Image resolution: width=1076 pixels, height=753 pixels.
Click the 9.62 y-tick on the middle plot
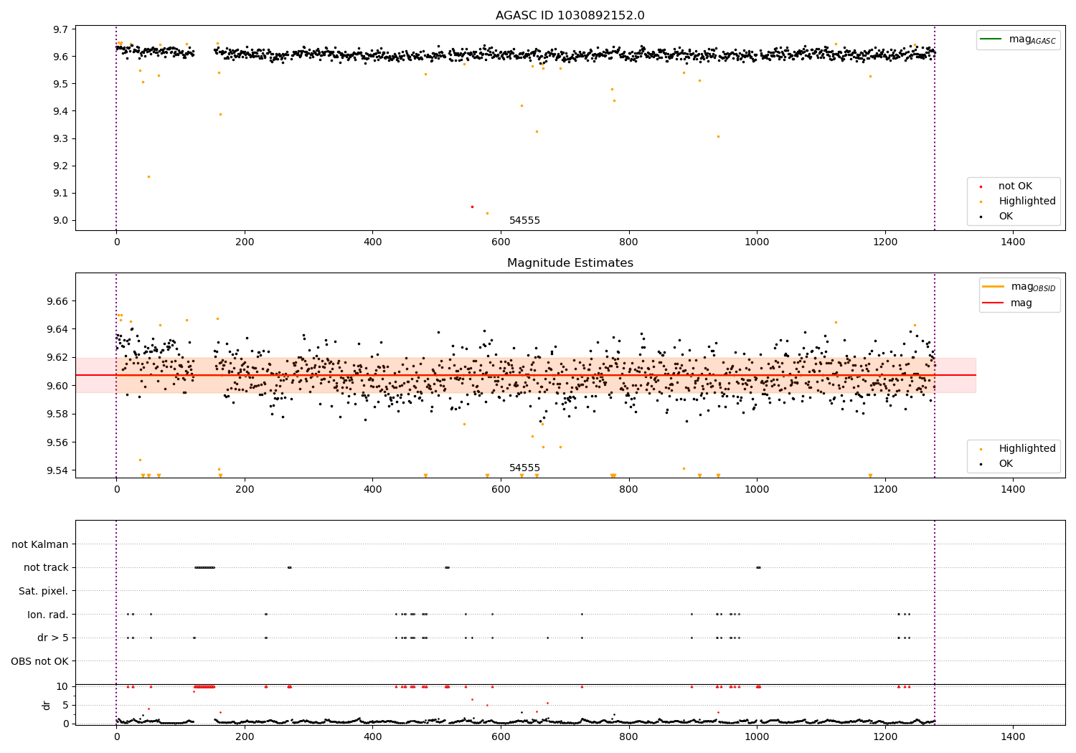point(58,357)
